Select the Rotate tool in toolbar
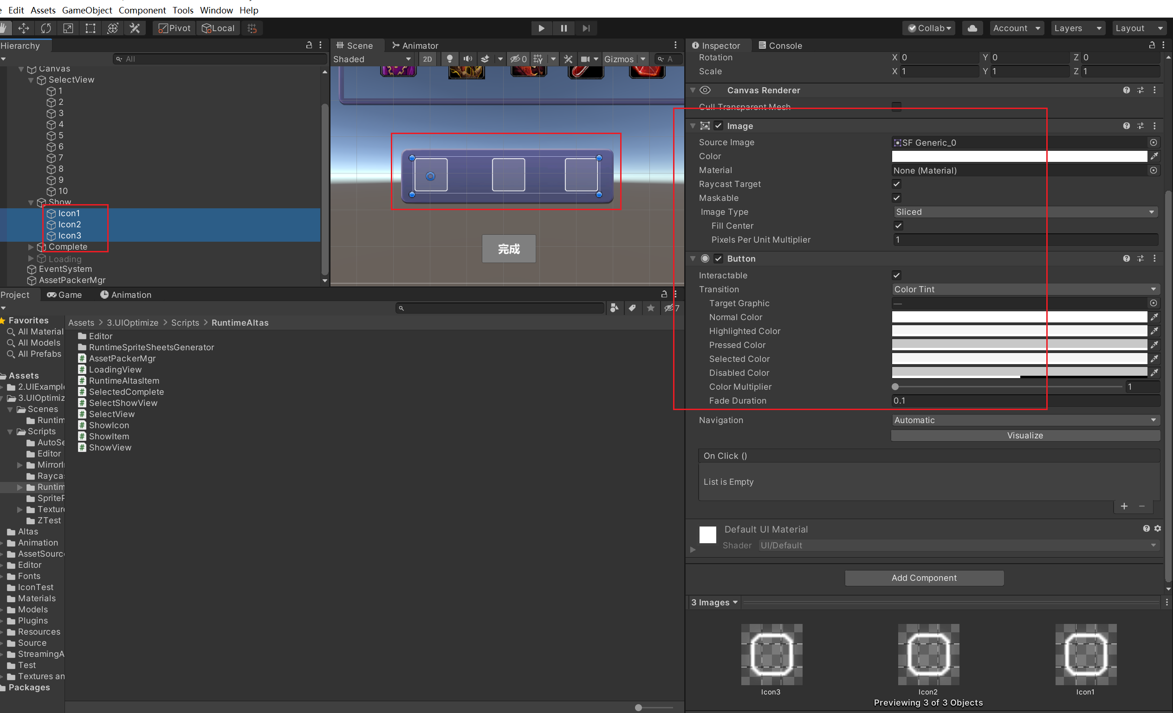This screenshot has height=713, width=1173. (x=45, y=28)
